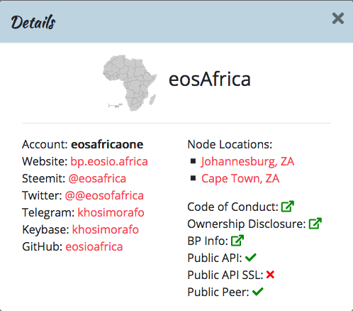Image resolution: width=353 pixels, height=311 pixels.
Task: Open the Code of Conduct external link icon
Action: pyautogui.click(x=288, y=207)
